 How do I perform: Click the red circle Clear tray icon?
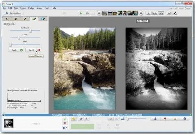pos(65,123)
